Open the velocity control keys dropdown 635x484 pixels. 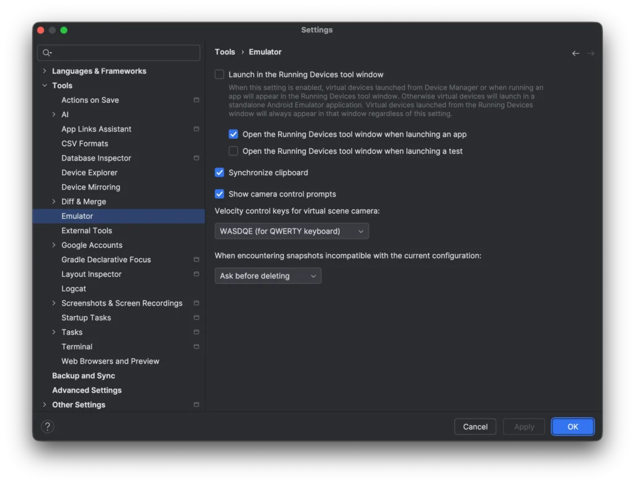click(x=291, y=231)
